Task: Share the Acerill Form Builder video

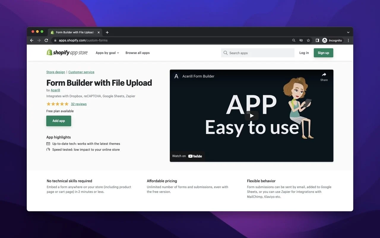Action: [x=324, y=77]
